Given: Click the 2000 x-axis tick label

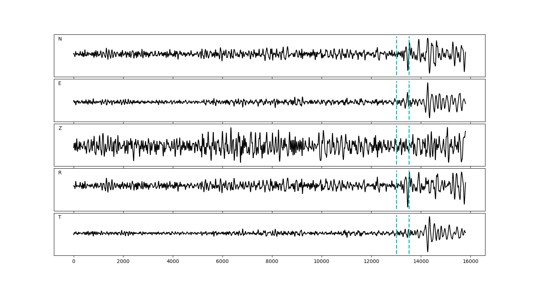Looking at the screenshot, I should 123,262.
